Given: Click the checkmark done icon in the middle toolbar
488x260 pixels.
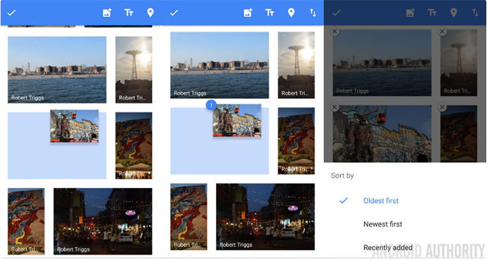Looking at the screenshot, I should pyautogui.click(x=174, y=13).
